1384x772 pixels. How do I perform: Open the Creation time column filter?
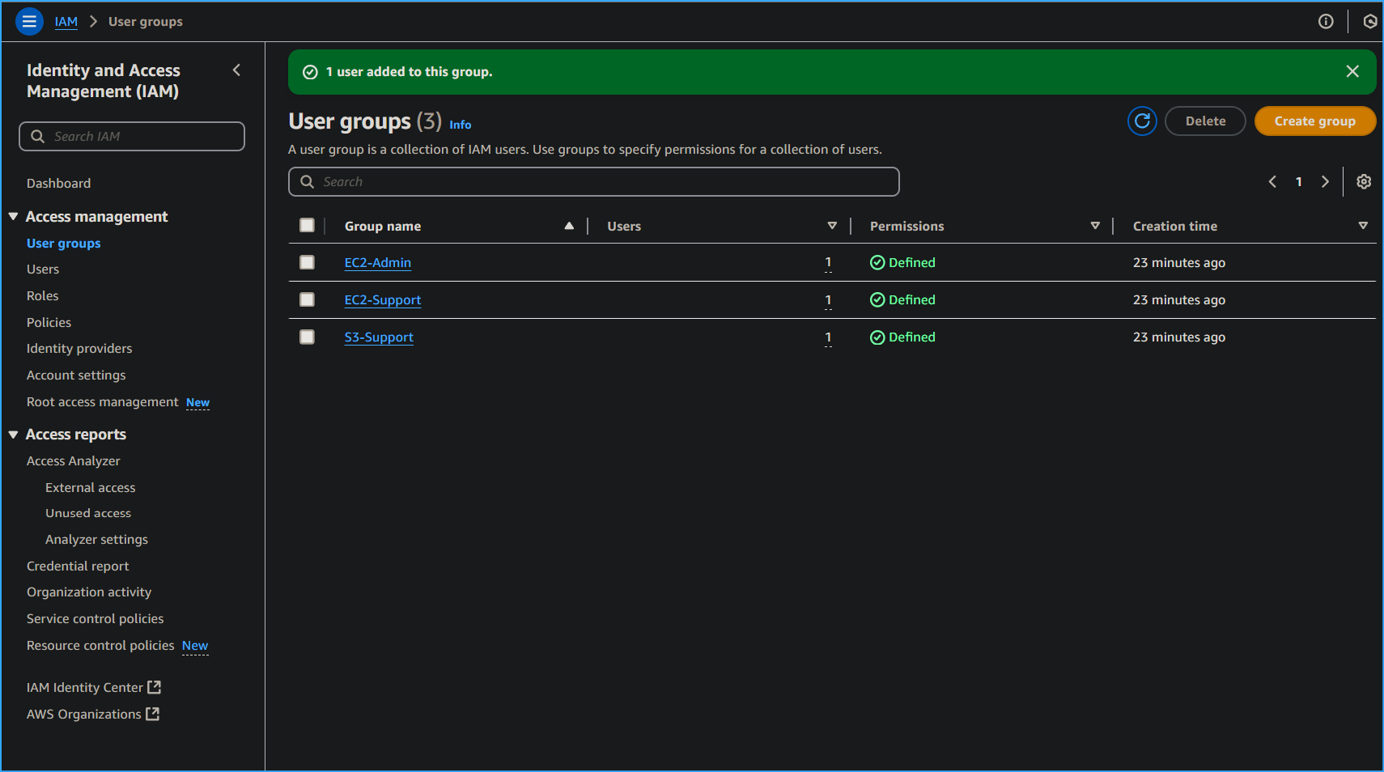tap(1363, 226)
